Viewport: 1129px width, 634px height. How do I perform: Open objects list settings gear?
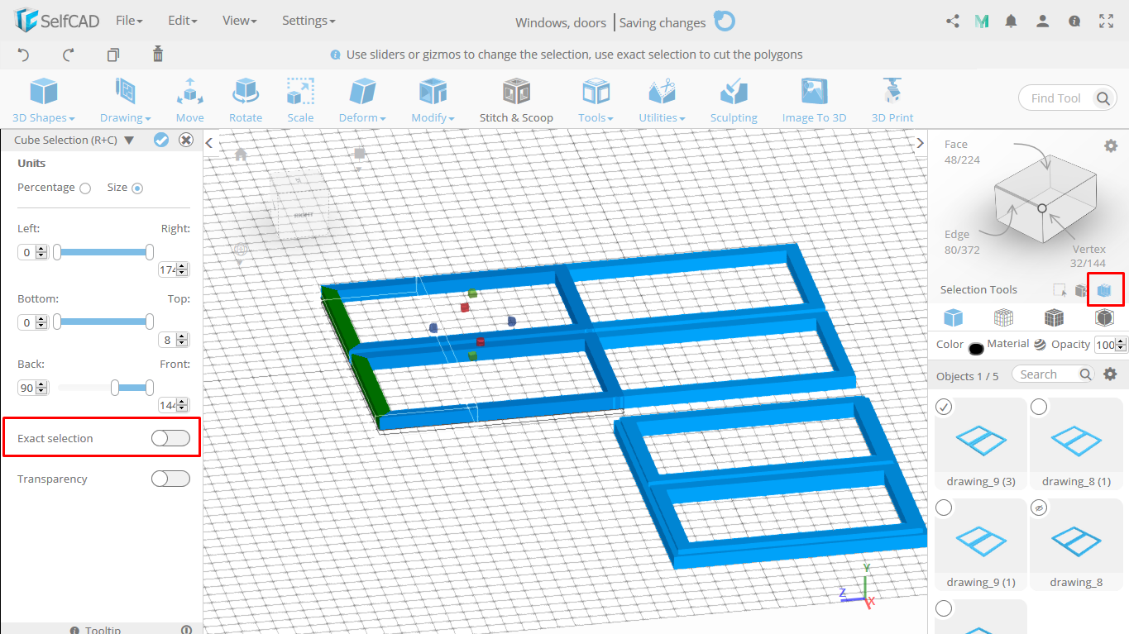tap(1111, 374)
